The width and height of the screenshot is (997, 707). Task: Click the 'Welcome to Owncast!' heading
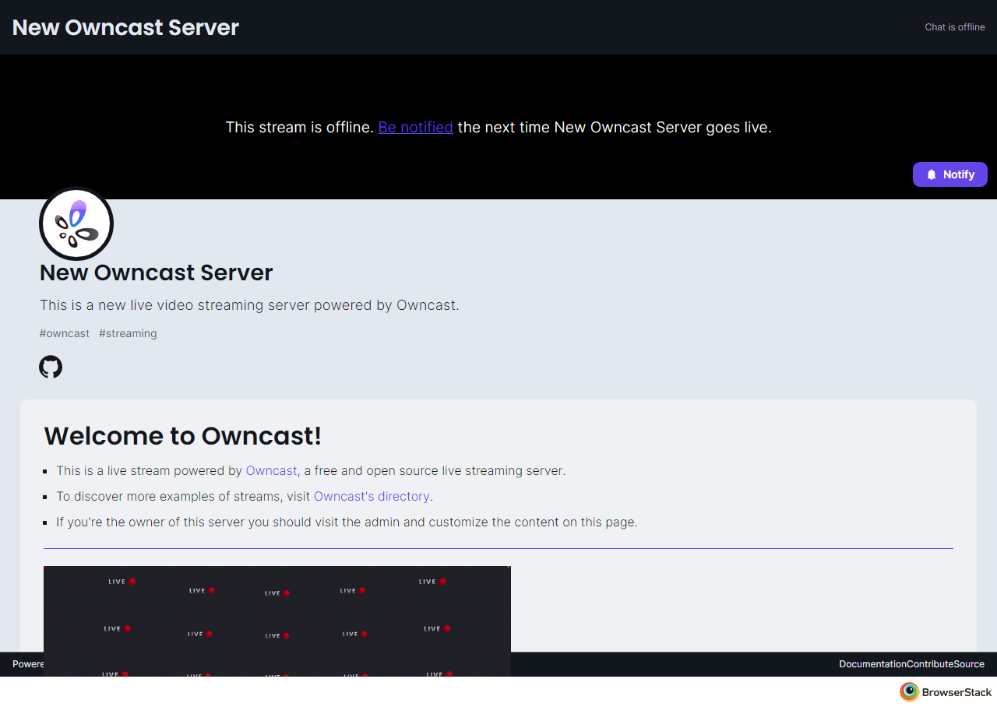point(182,436)
